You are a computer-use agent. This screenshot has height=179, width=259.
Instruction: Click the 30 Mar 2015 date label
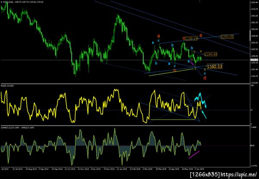pyautogui.click(x=161, y=169)
